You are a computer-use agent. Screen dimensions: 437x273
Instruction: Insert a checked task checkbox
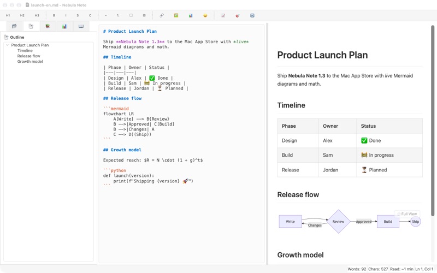pos(144,16)
